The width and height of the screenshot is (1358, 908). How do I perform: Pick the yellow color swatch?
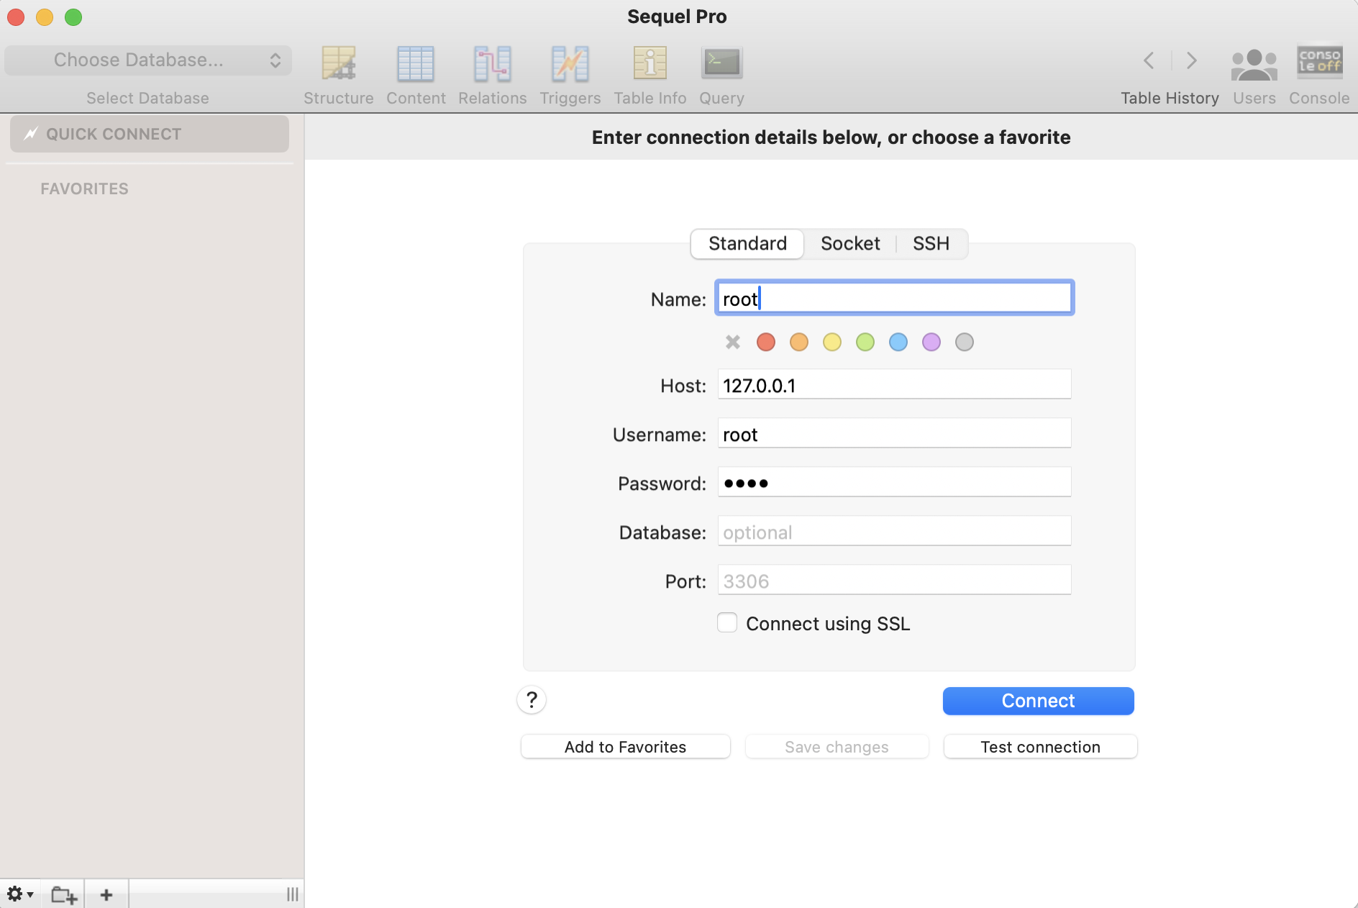point(832,342)
